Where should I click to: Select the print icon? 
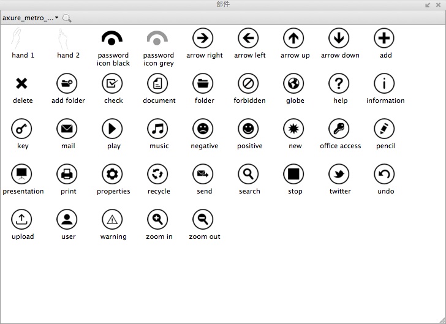click(67, 174)
